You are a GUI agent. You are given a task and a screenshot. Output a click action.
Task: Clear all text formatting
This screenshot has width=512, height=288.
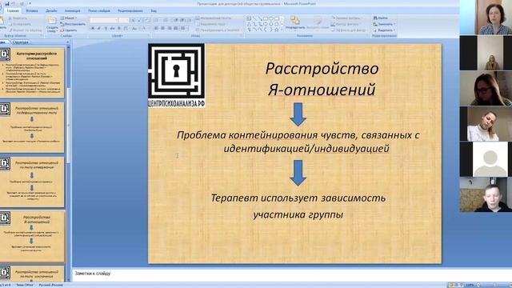point(147,20)
